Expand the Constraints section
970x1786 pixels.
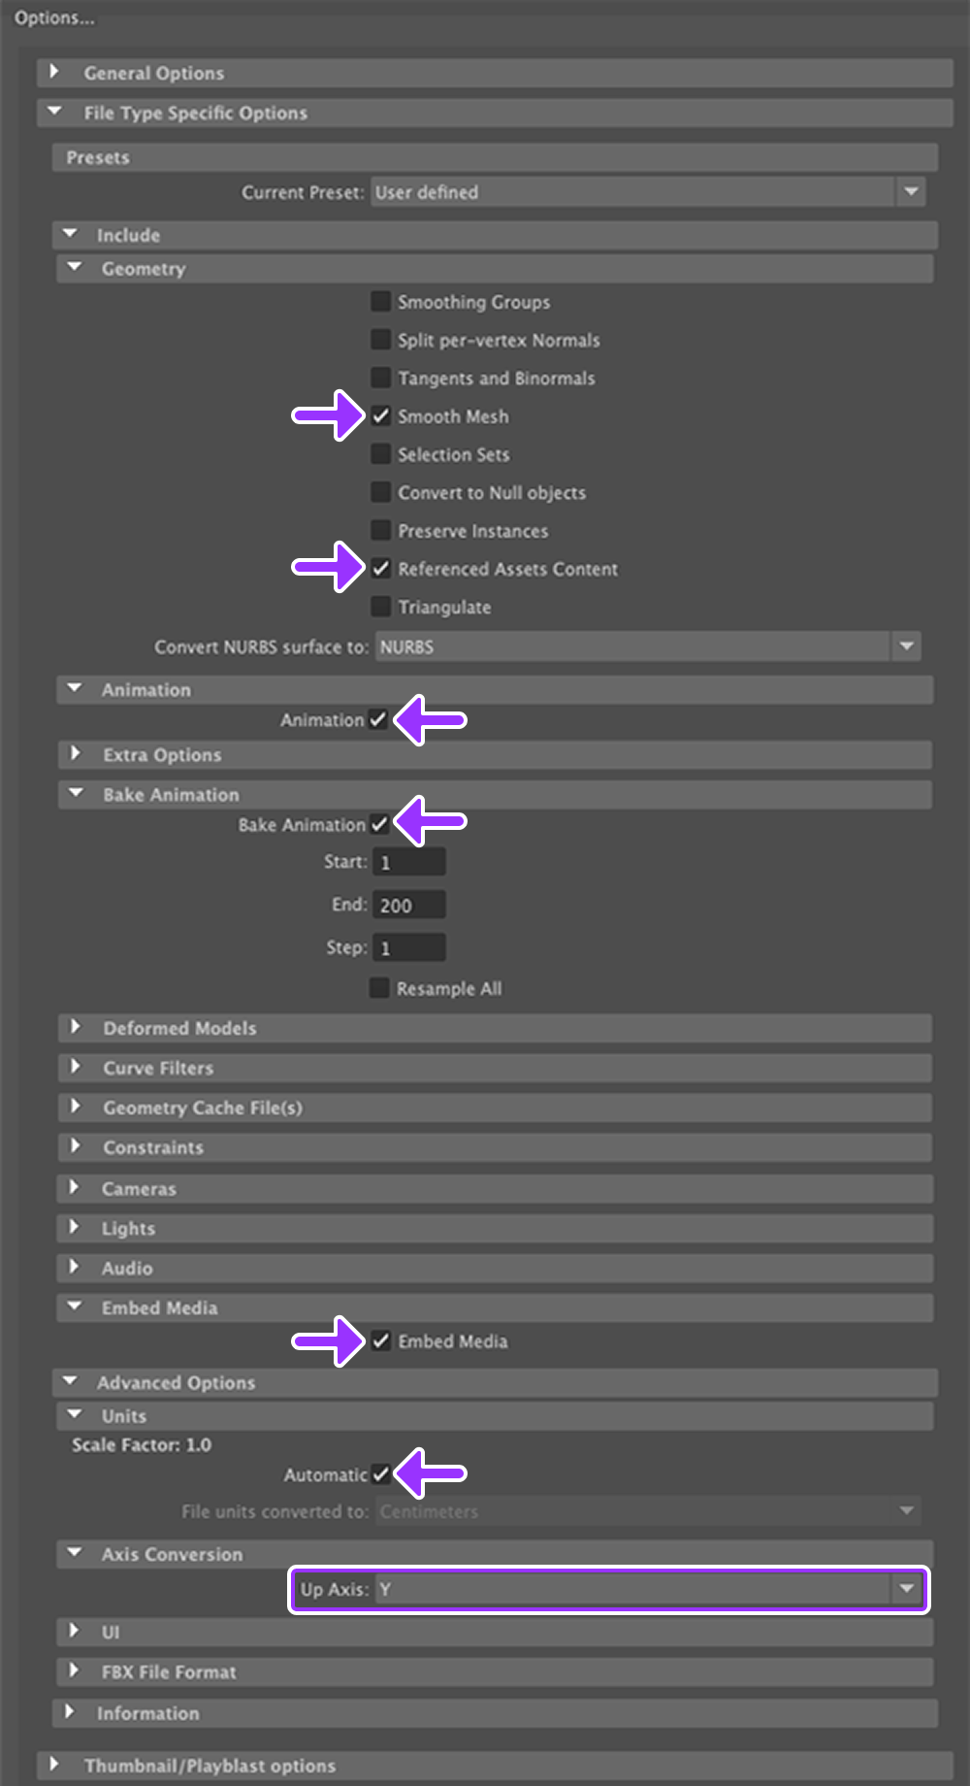click(495, 1147)
